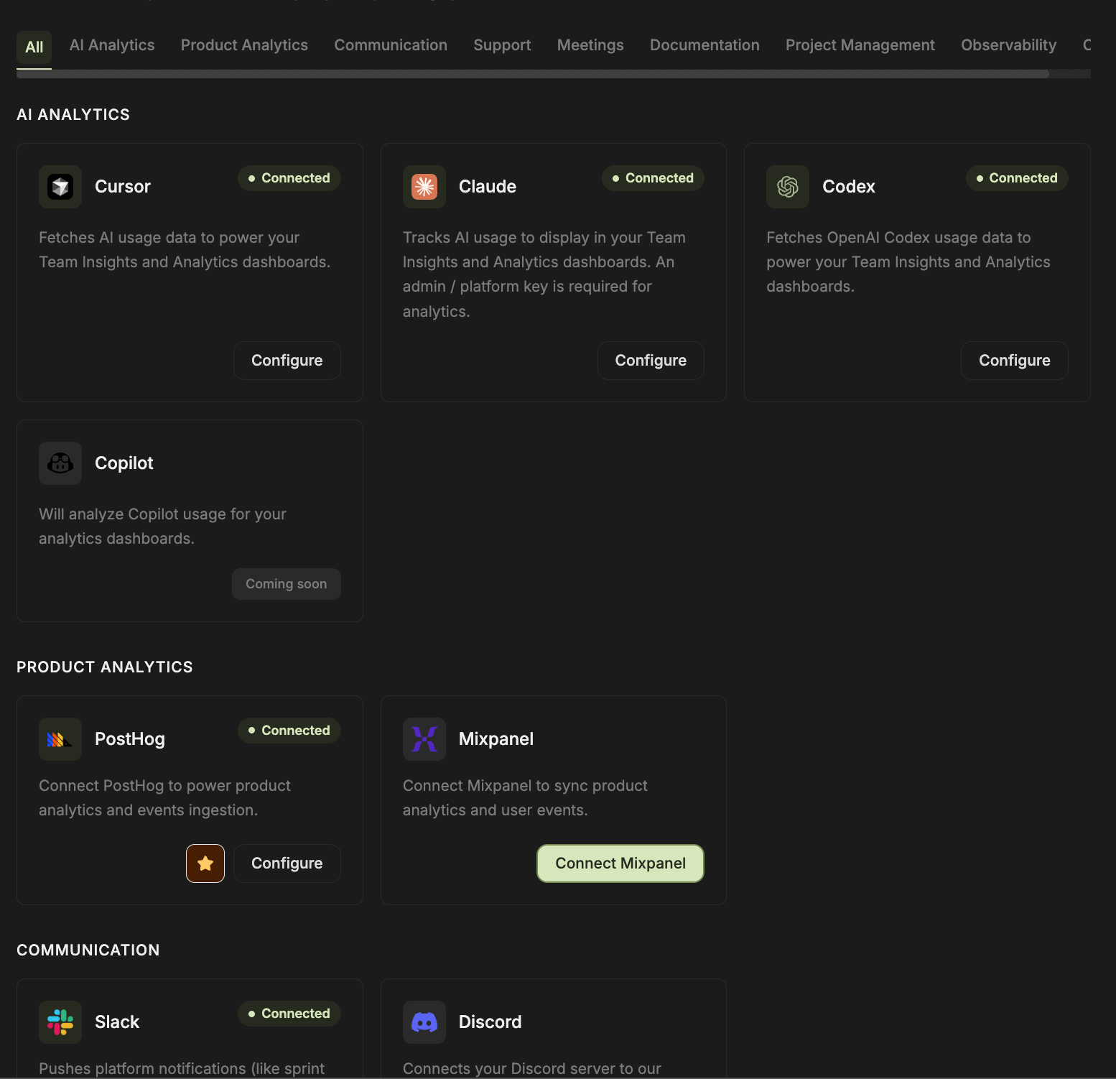Open the Meetings tab
This screenshot has height=1079, width=1116.
point(590,45)
